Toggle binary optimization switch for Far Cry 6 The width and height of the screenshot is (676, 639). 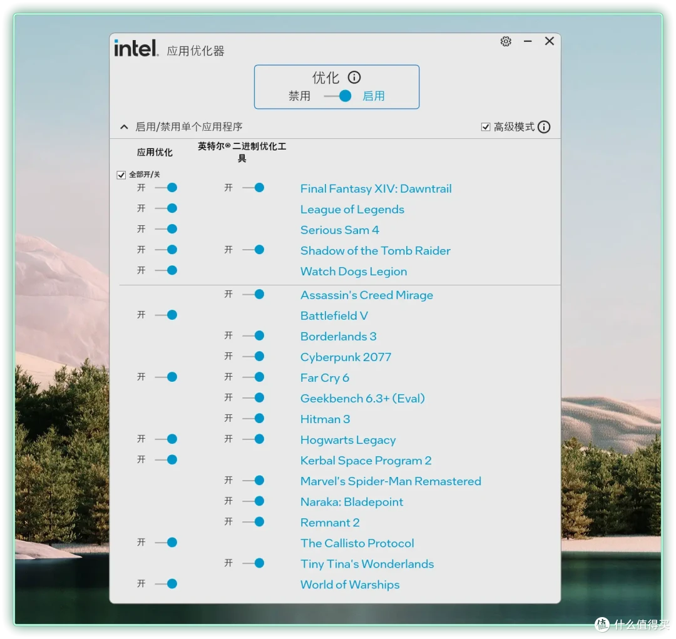click(x=253, y=377)
